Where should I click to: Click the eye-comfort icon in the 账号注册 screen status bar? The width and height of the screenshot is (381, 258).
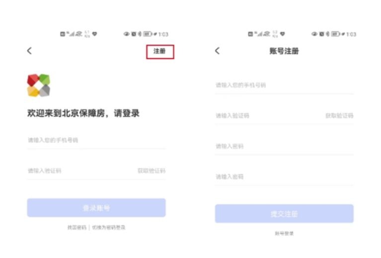pyautogui.click(x=315, y=34)
